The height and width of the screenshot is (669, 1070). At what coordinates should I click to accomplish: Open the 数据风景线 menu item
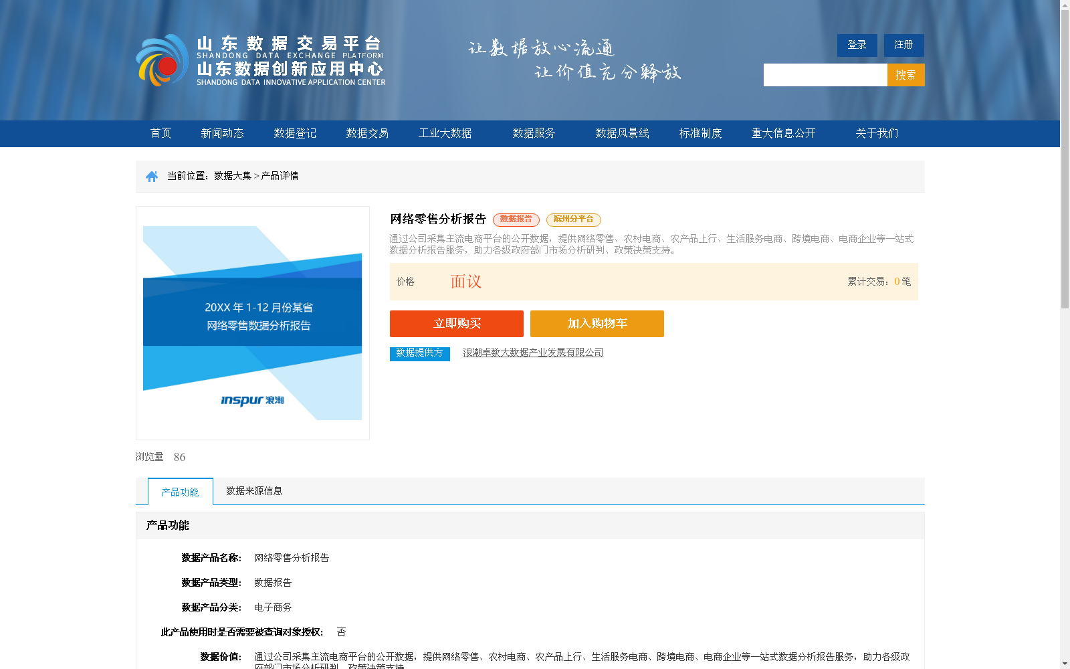[x=622, y=133]
